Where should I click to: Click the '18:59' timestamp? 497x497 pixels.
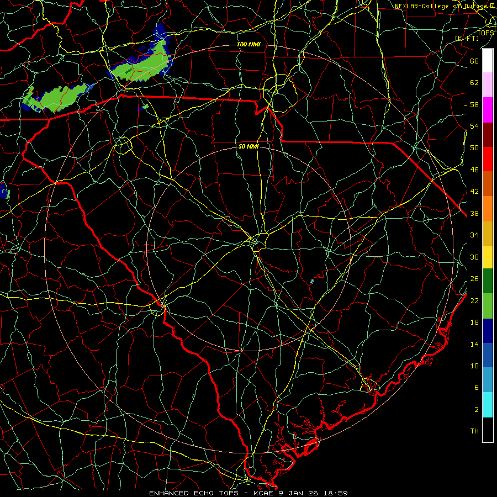[x=335, y=493]
